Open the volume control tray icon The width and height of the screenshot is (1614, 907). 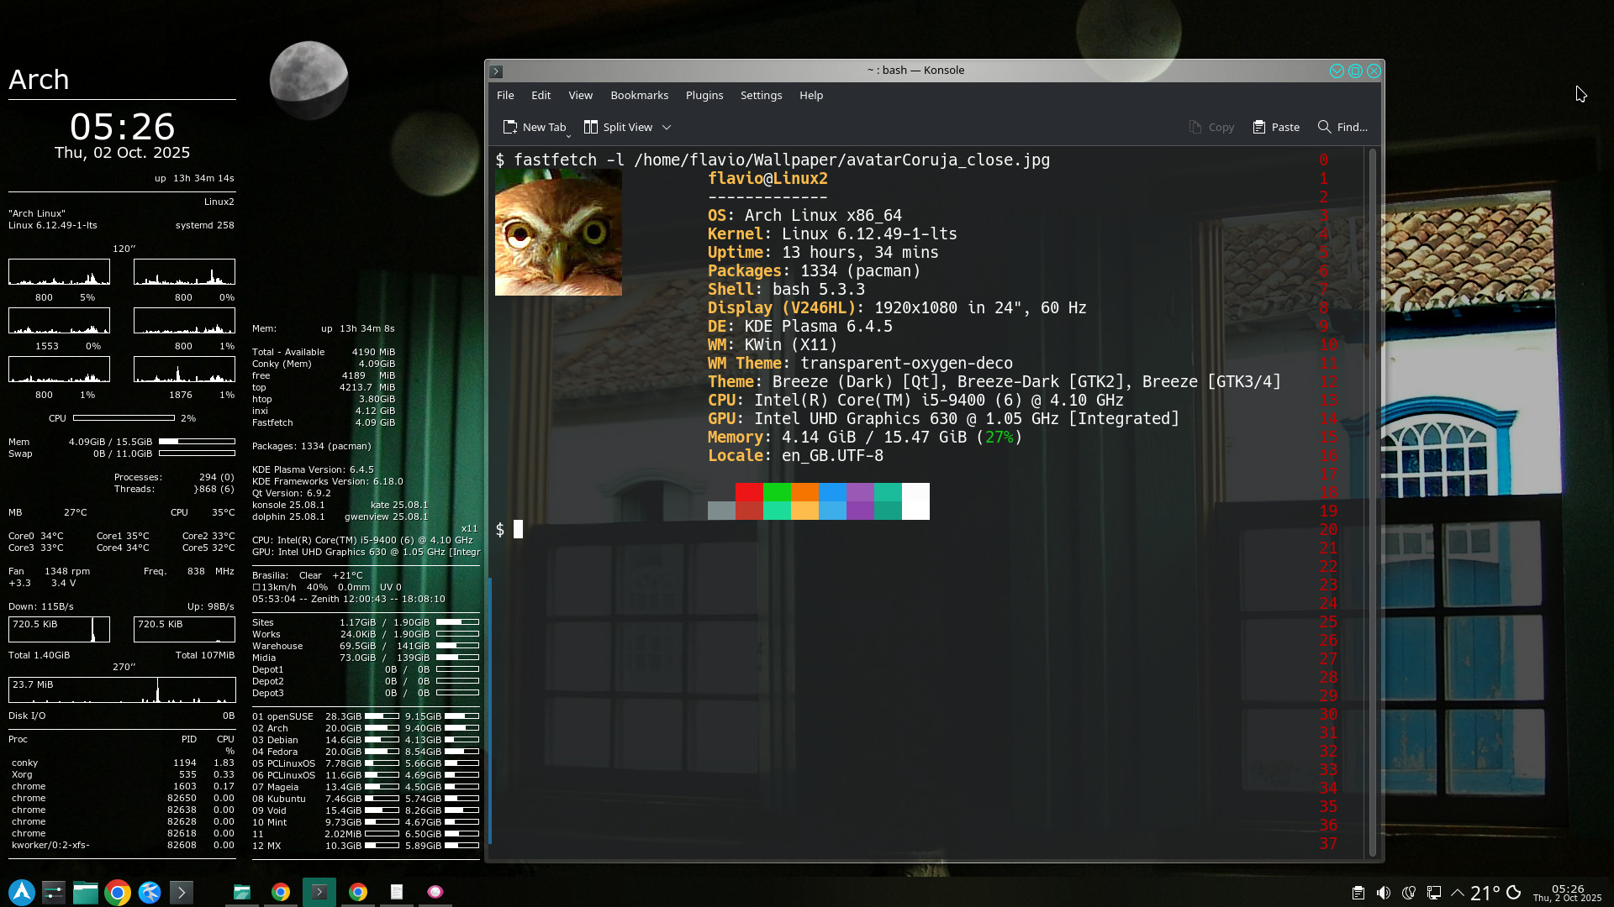(1383, 893)
